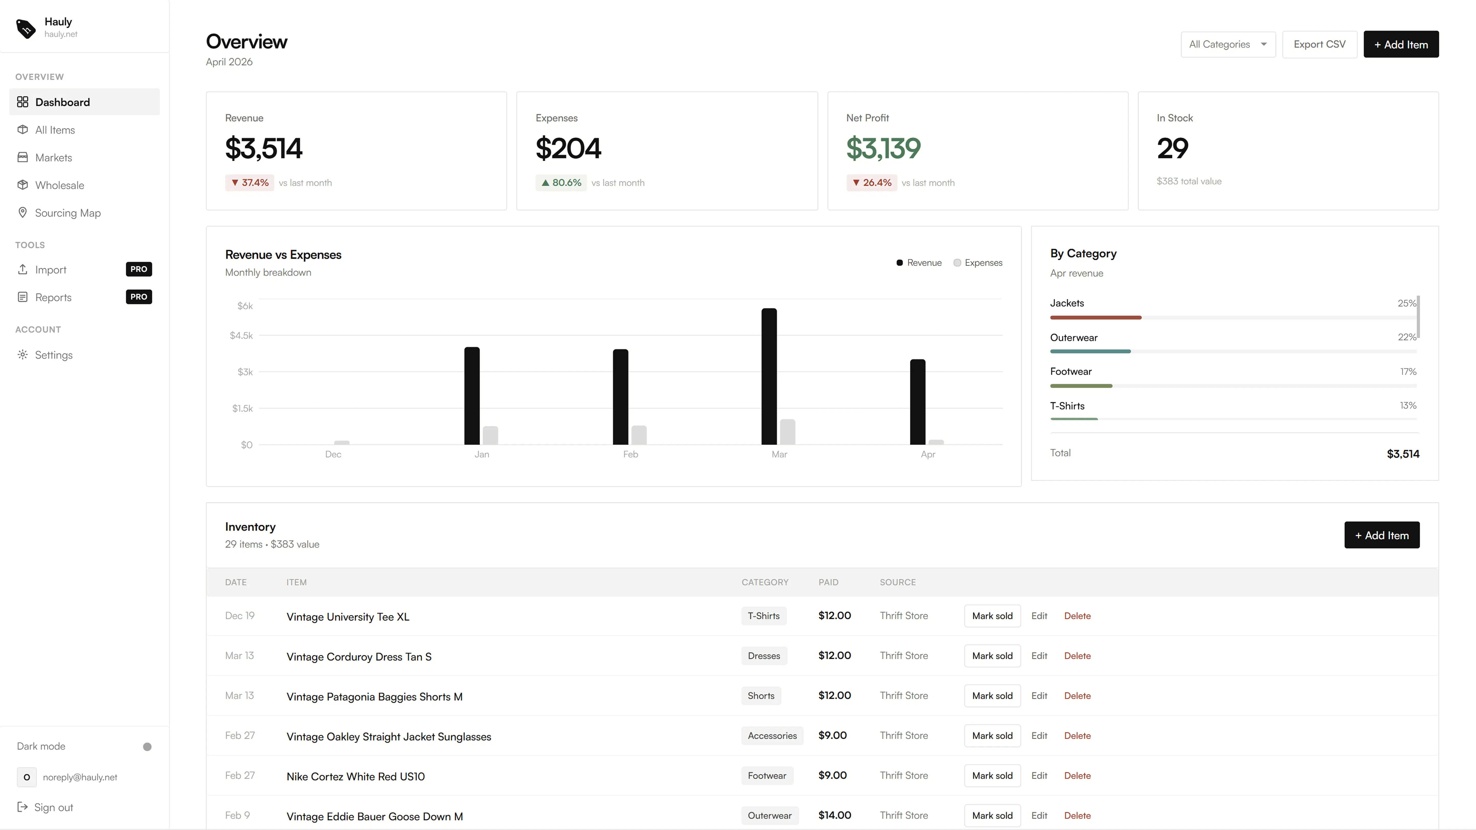Open Sourcing Map
This screenshot has width=1476, height=830.
(84, 212)
